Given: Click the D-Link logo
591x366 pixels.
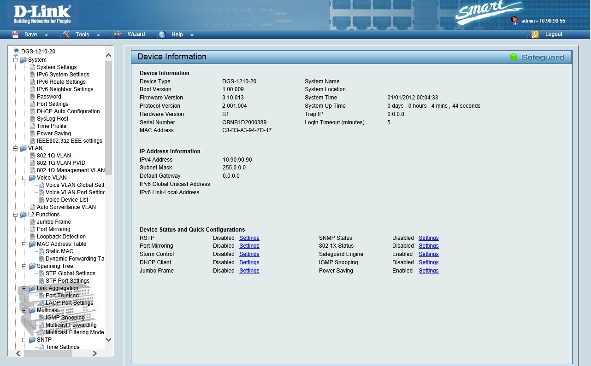Looking at the screenshot, I should click(x=42, y=14).
